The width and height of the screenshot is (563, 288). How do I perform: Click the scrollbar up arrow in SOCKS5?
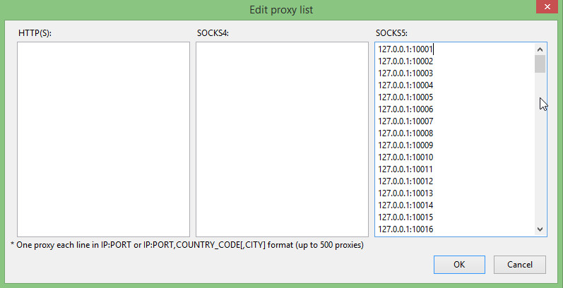(x=540, y=49)
